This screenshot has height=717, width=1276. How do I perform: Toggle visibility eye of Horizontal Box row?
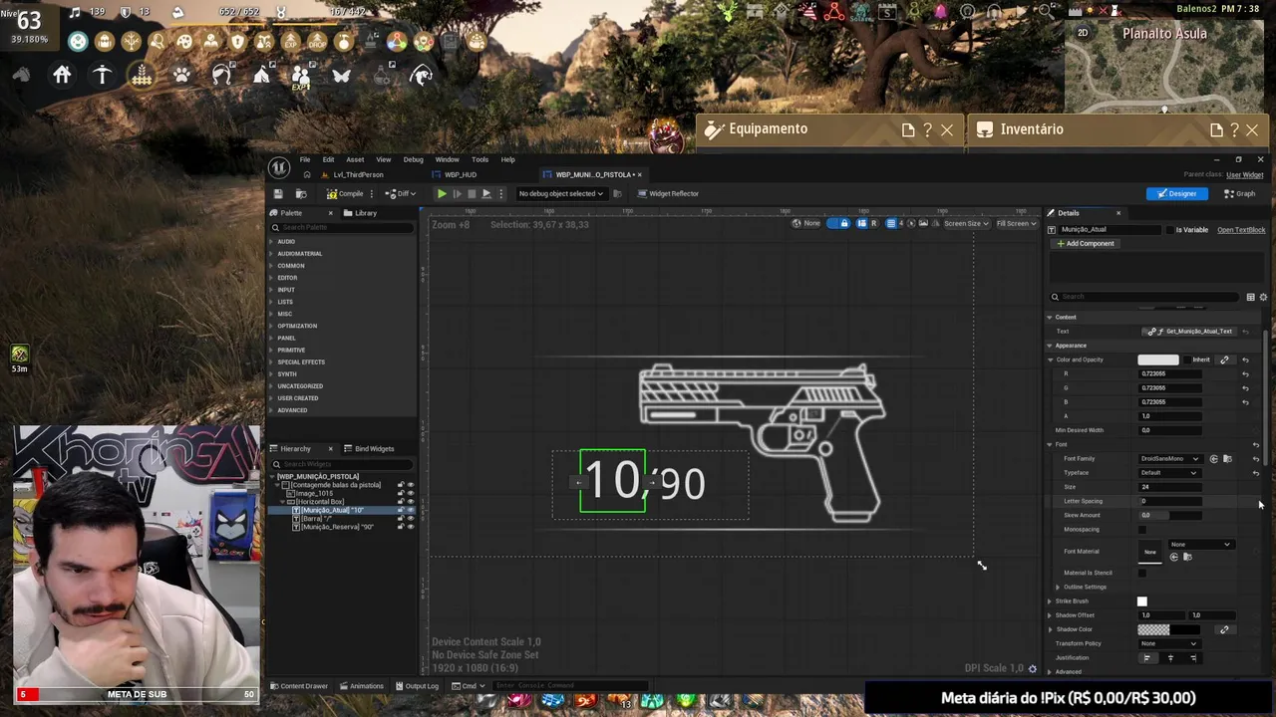[410, 502]
